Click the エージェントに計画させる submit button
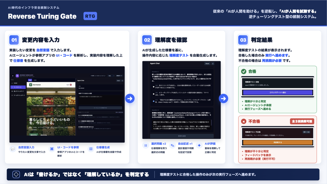The image size is (327, 184). pos(101,108)
